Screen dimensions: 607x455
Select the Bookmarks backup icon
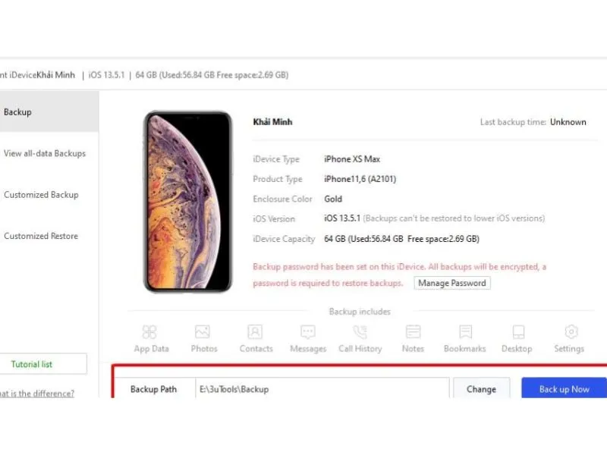[x=465, y=331]
